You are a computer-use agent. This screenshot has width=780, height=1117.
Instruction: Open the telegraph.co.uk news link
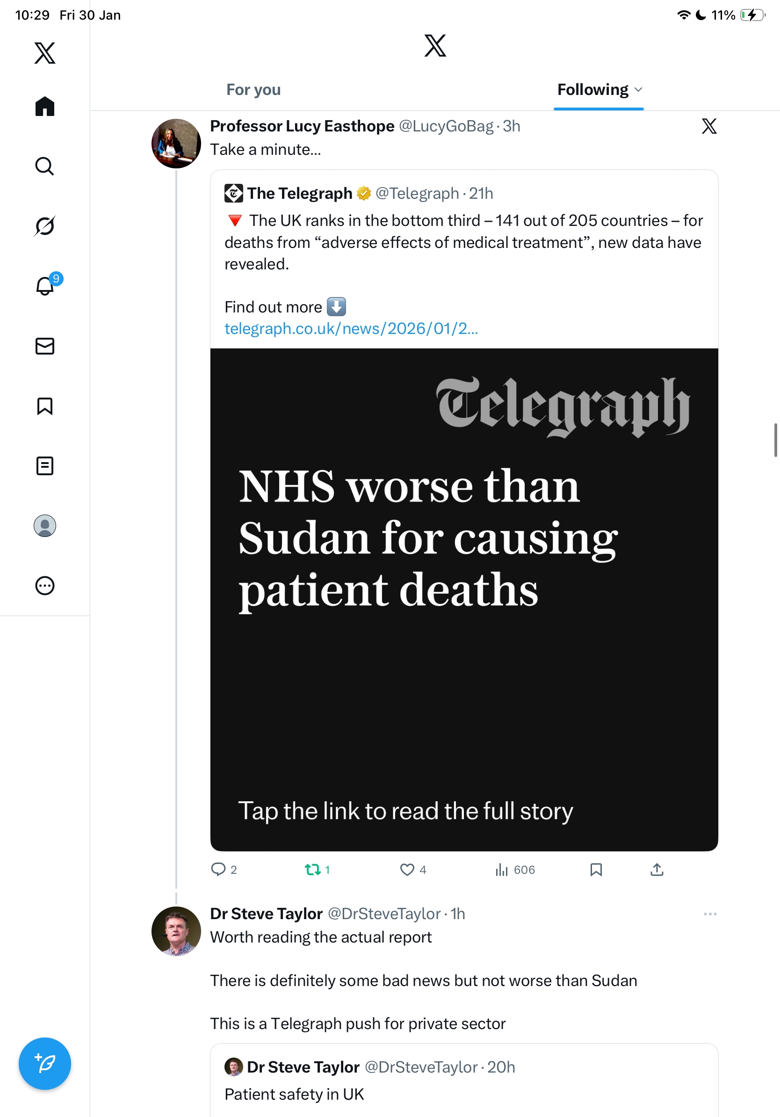(x=351, y=329)
